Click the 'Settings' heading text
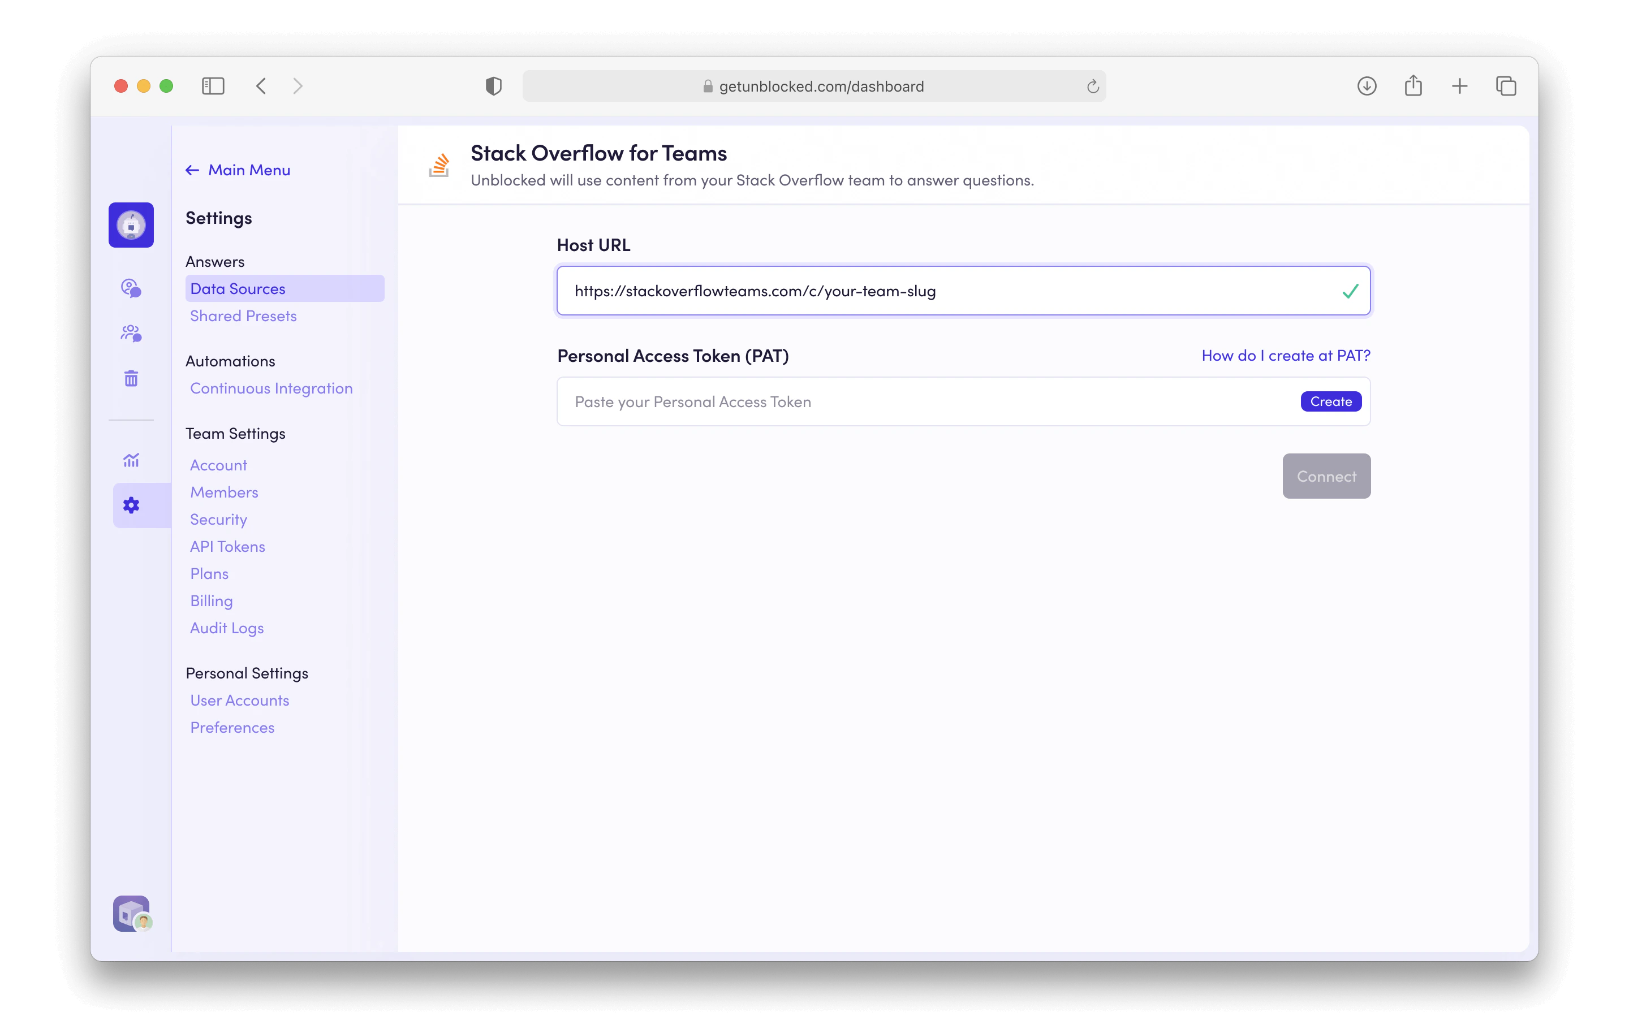This screenshot has width=1629, height=1029. [218, 218]
